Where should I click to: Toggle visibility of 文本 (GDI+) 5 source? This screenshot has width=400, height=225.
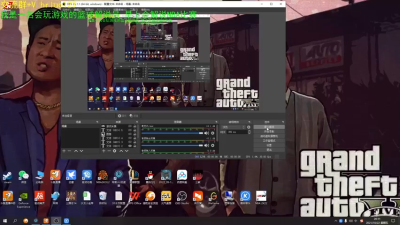(x=130, y=130)
